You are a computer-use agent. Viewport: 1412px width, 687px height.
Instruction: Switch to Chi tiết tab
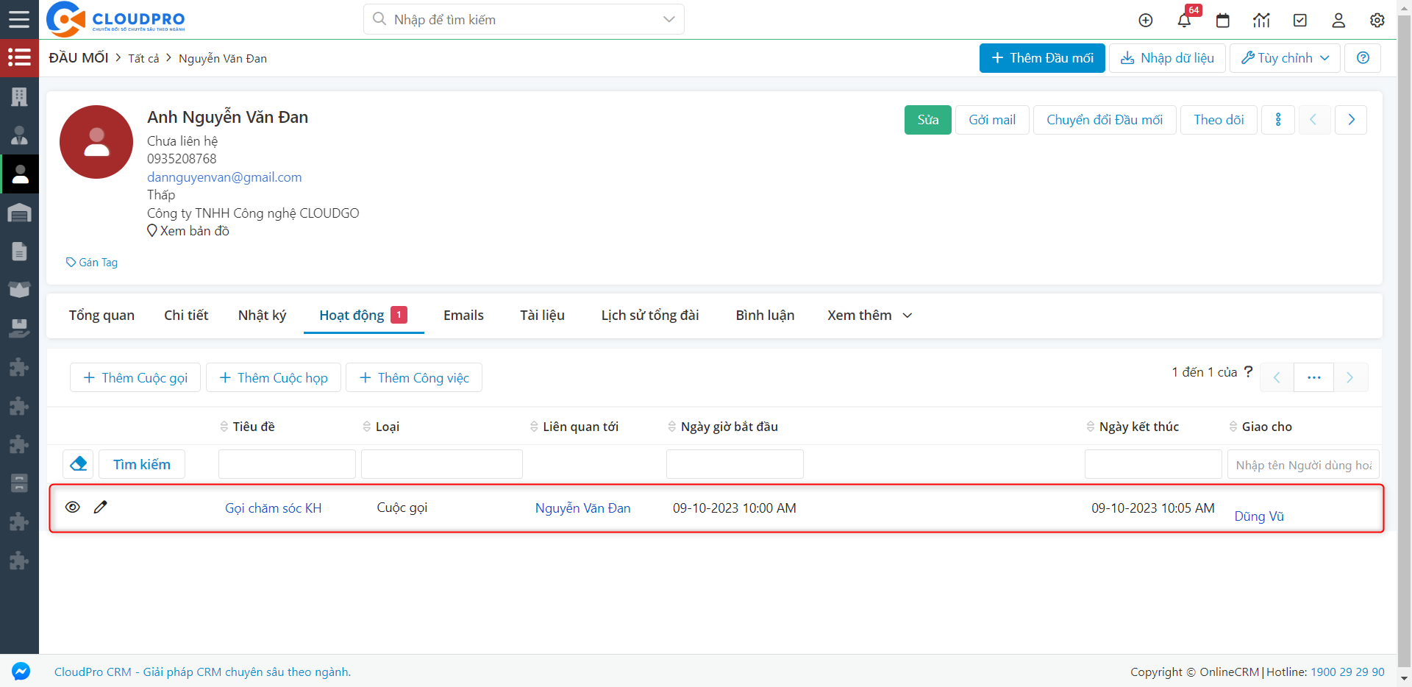(186, 316)
